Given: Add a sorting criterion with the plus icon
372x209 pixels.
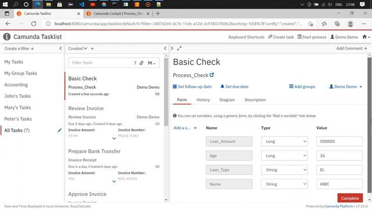Looking at the screenshot, I should tap(92, 49).
